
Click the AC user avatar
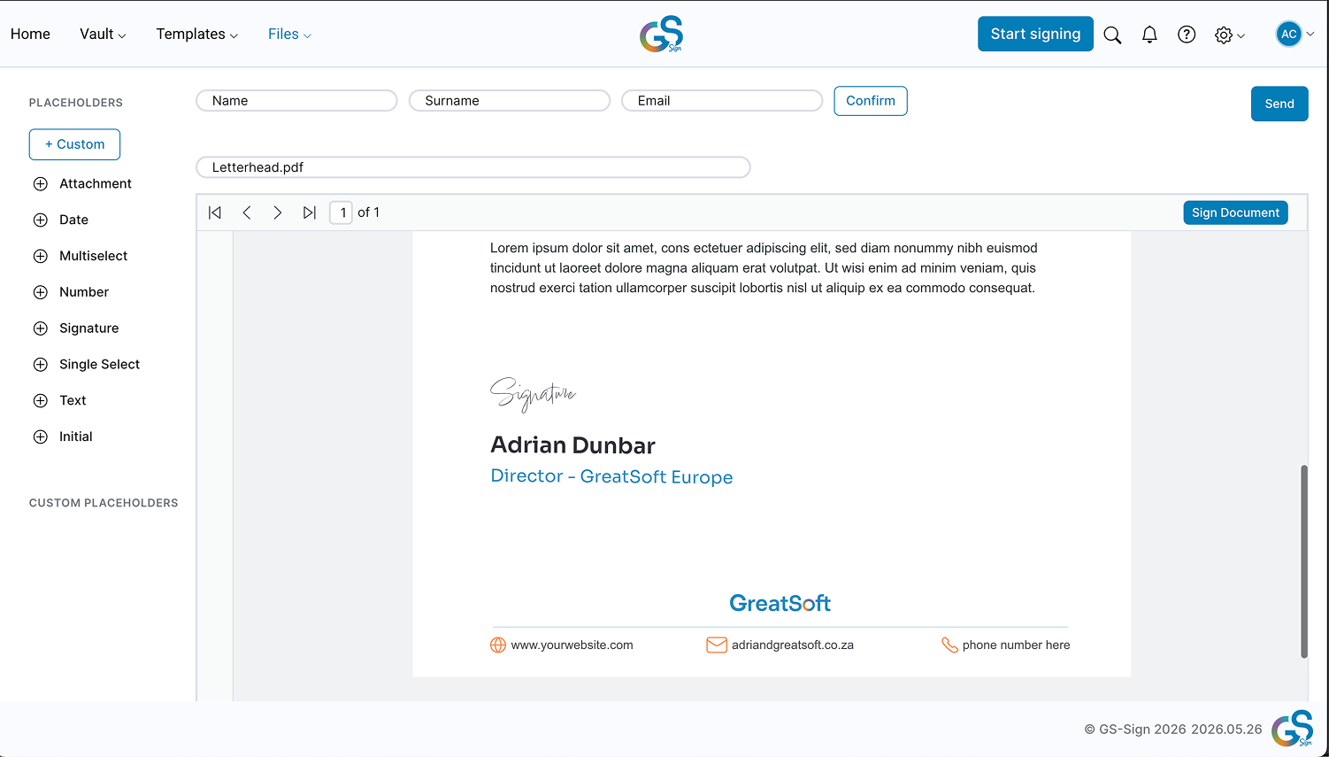coord(1289,34)
